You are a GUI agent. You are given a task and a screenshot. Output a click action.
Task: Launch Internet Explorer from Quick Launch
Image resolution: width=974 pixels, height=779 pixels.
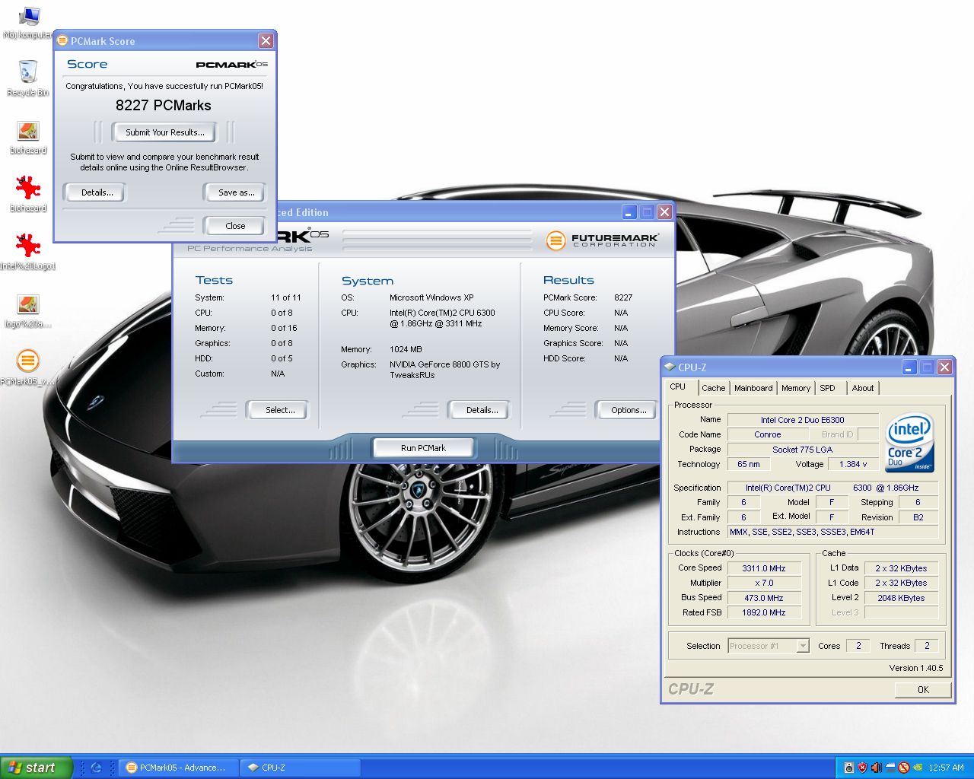96,768
